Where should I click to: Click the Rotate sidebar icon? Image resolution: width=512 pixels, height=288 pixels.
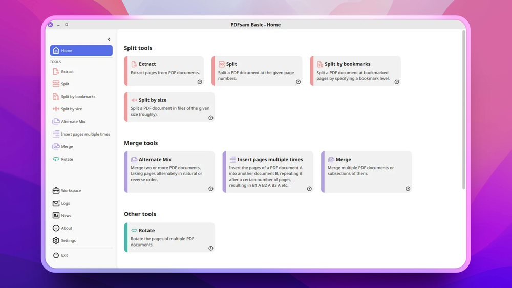(56, 159)
